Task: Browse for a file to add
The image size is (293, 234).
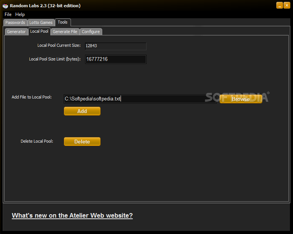Action: [x=241, y=99]
